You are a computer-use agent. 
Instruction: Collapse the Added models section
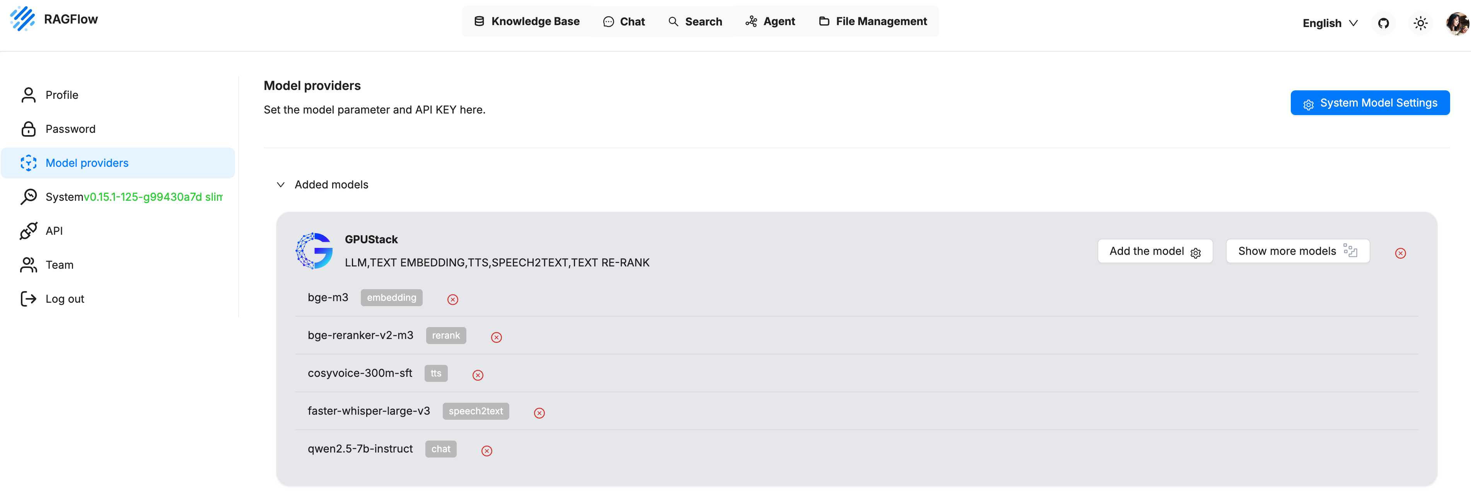pyautogui.click(x=281, y=185)
